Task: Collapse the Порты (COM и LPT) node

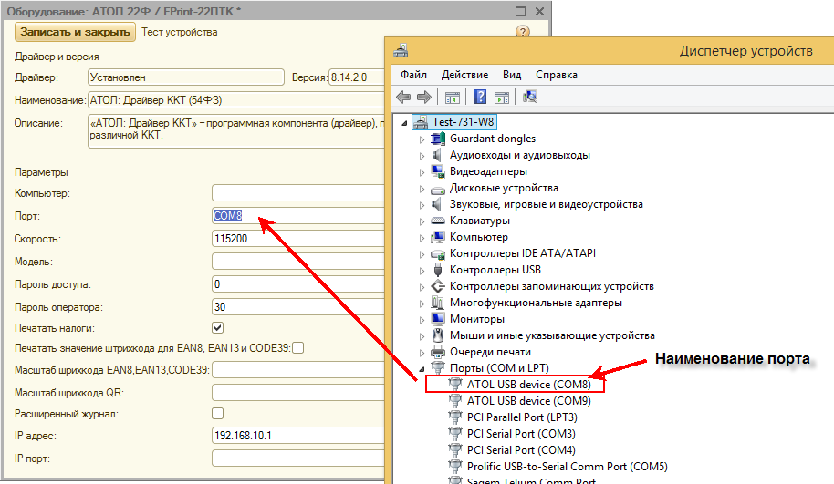Action: pyautogui.click(x=422, y=368)
